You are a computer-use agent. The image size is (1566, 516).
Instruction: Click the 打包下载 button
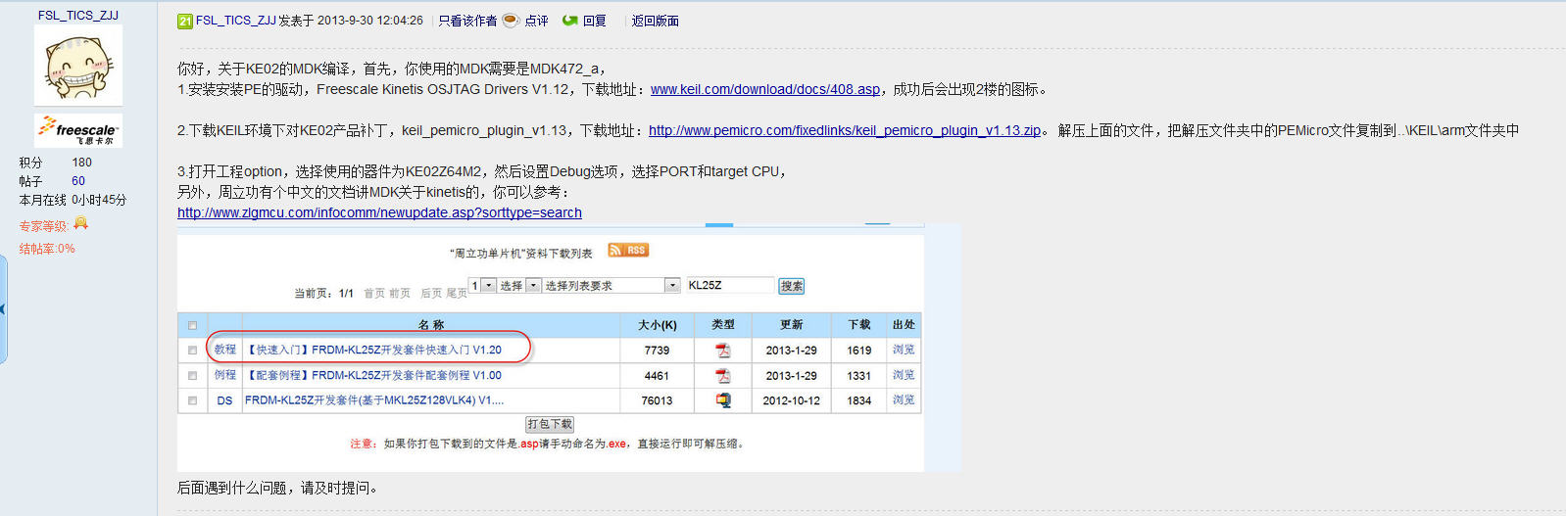[550, 424]
